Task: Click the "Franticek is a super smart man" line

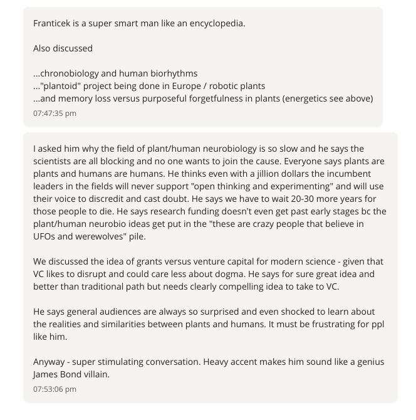Action: [x=139, y=23]
